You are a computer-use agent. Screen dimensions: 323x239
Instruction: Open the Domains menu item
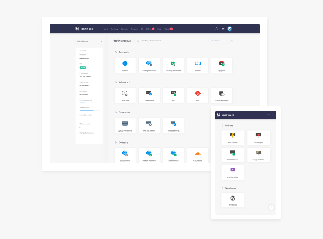pos(124,29)
